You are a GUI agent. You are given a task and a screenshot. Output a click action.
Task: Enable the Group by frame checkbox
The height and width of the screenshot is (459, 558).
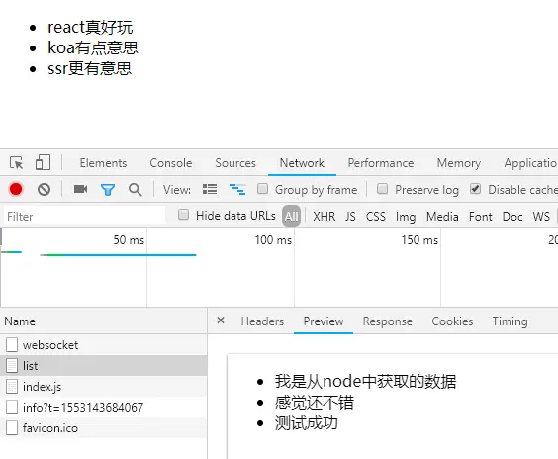pos(262,189)
